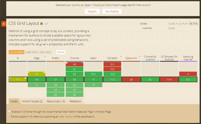Select Current aligned view
Viewport: 201px width, 124px height.
coord(16,52)
